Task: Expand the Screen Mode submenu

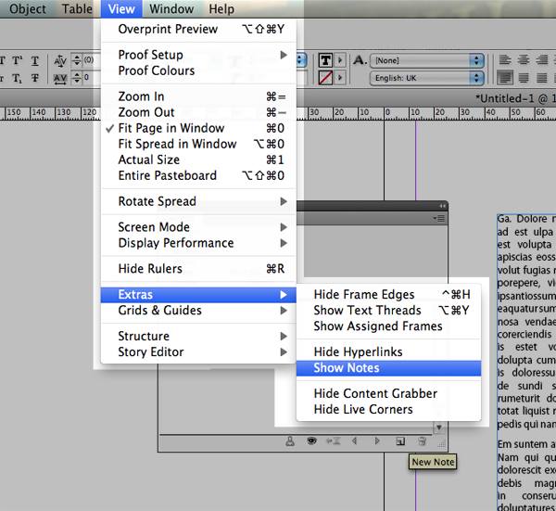Action: (198, 227)
